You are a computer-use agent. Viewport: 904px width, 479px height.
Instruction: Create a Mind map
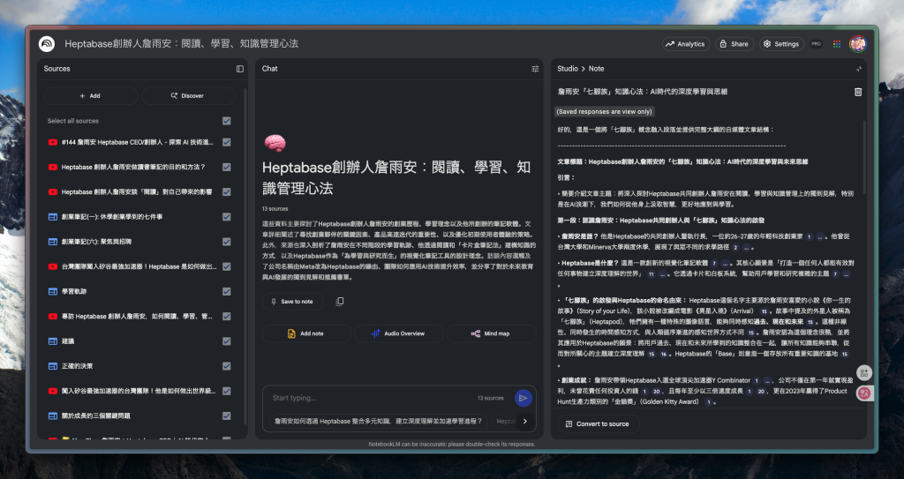point(491,333)
